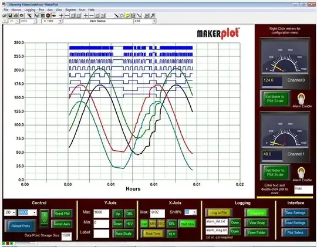Click Channel 0 Set Meter to Plot Scale
This screenshot has height=247, width=317.
275,99
